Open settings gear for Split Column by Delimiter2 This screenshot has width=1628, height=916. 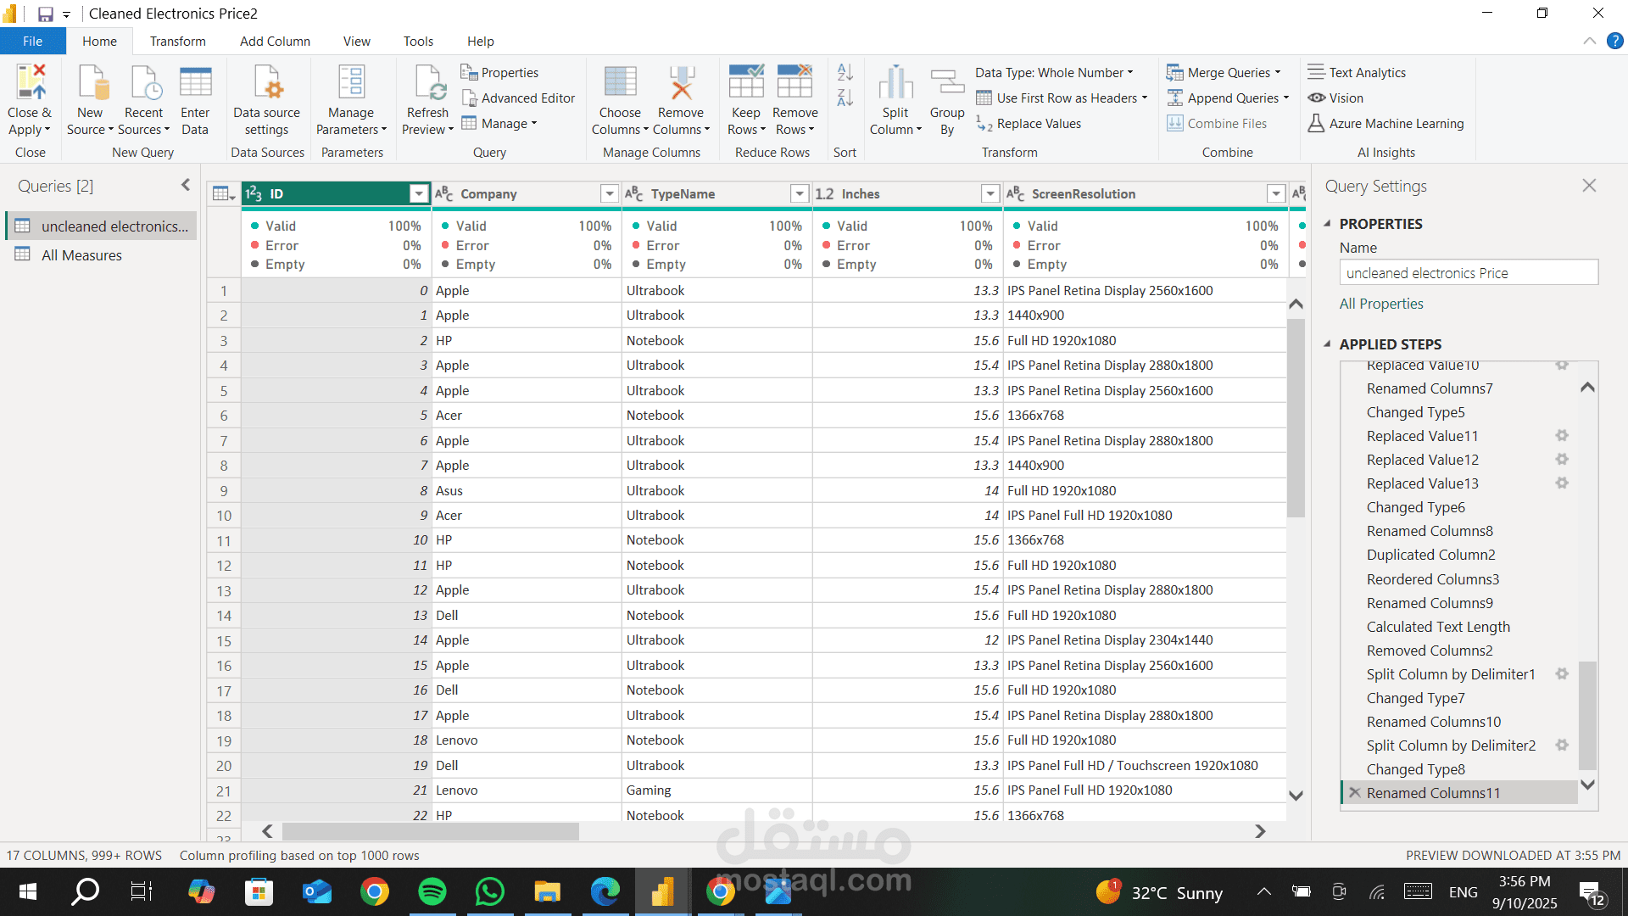1562,745
